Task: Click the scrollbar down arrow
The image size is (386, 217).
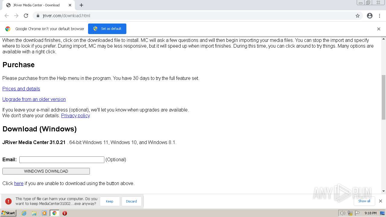Action: pos(384,191)
